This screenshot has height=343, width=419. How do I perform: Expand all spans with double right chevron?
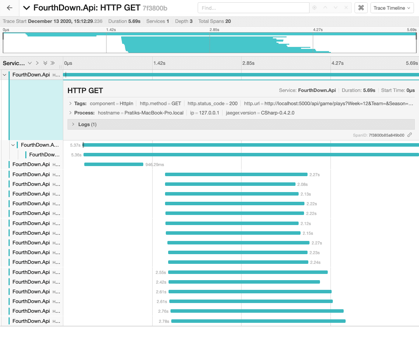tap(53, 63)
